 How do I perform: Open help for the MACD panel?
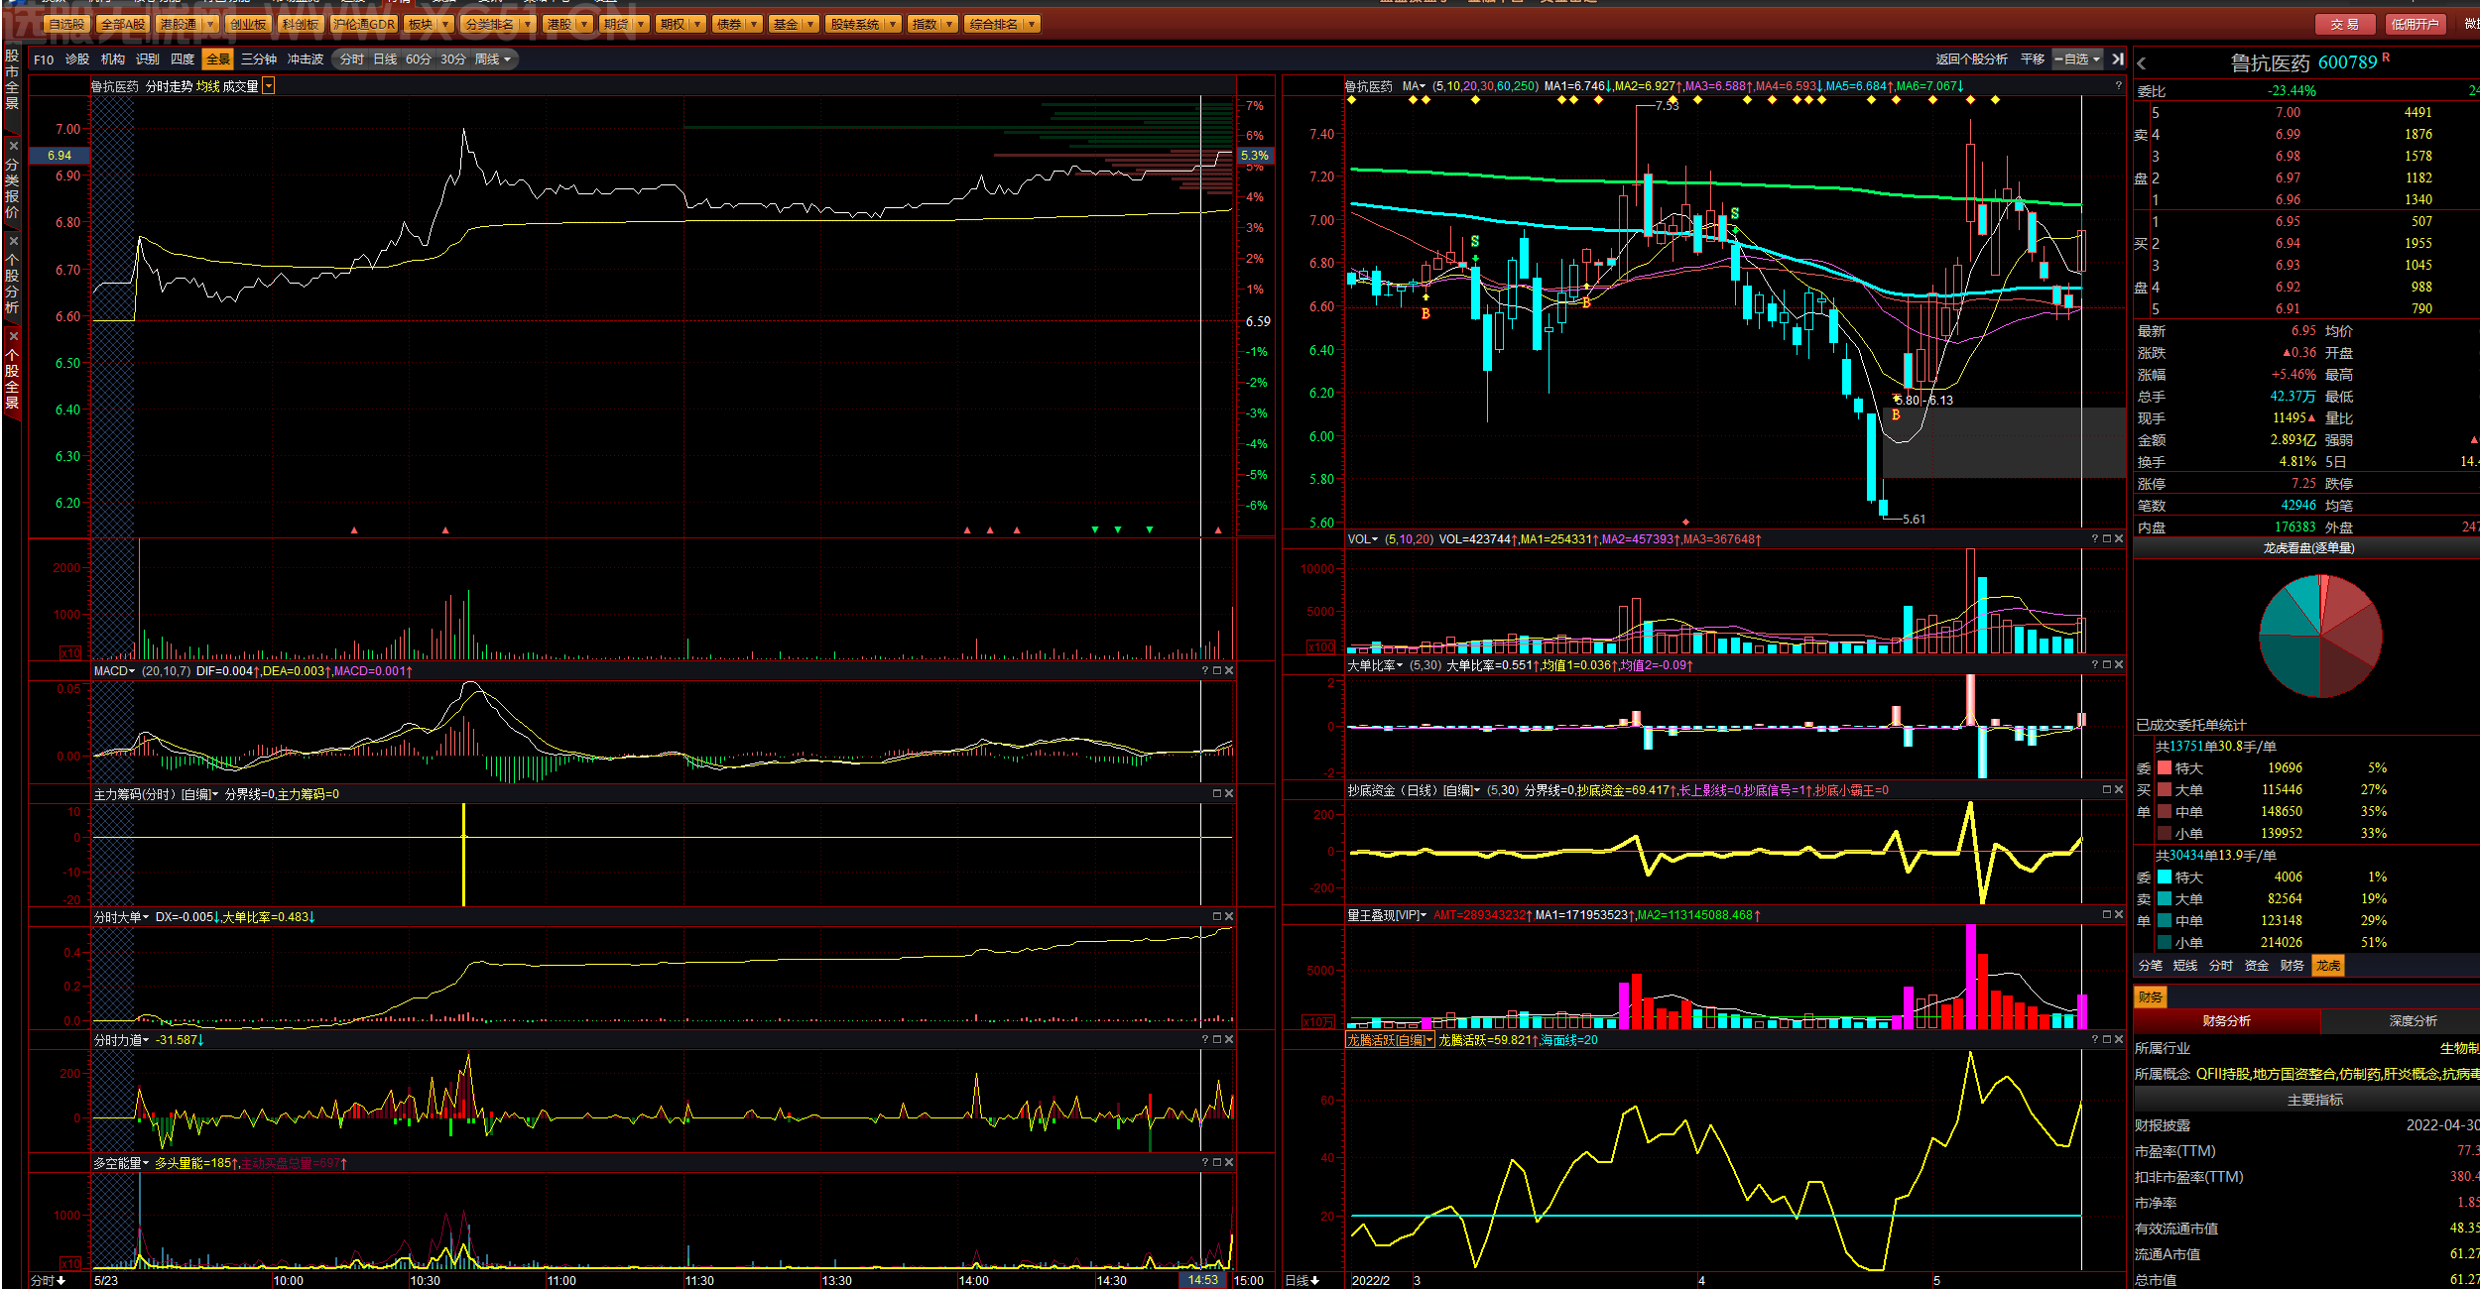click(1205, 671)
